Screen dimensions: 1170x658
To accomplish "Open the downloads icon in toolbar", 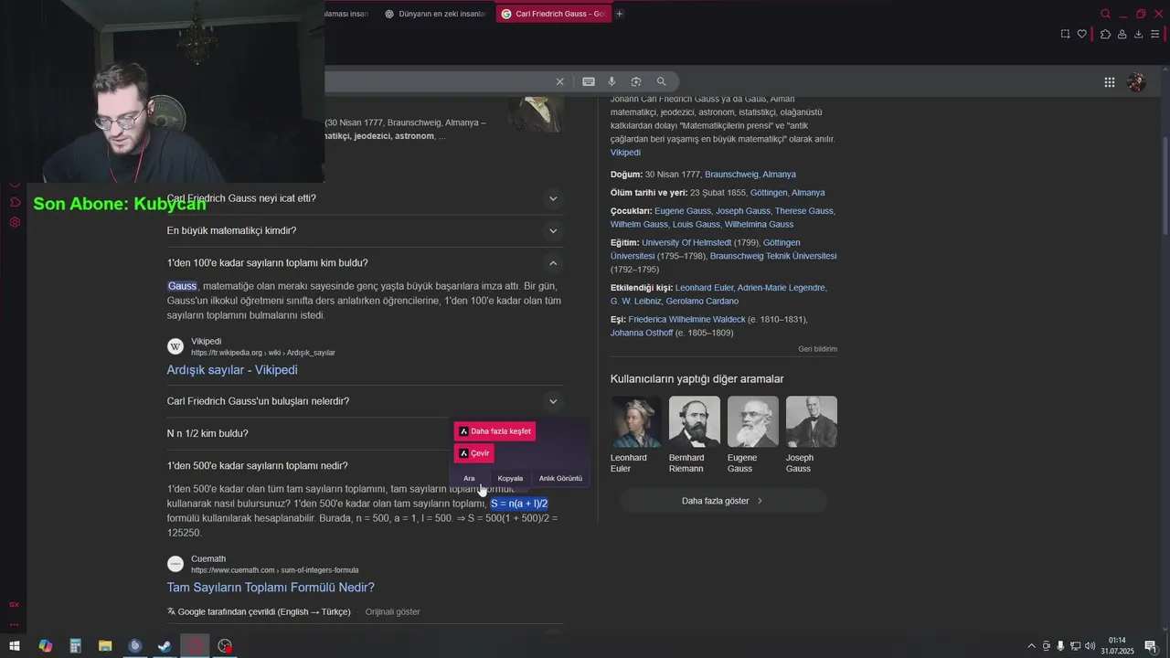I will (x=1138, y=34).
